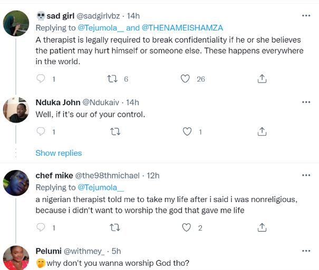Retweet Nduka John's tweet
Viewport: 319px width, 270px height.
coord(112,132)
